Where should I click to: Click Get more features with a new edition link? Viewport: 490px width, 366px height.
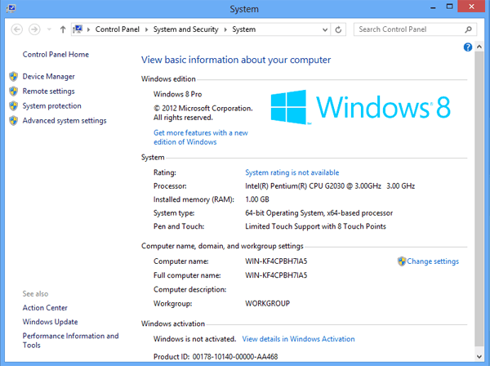pos(201,137)
